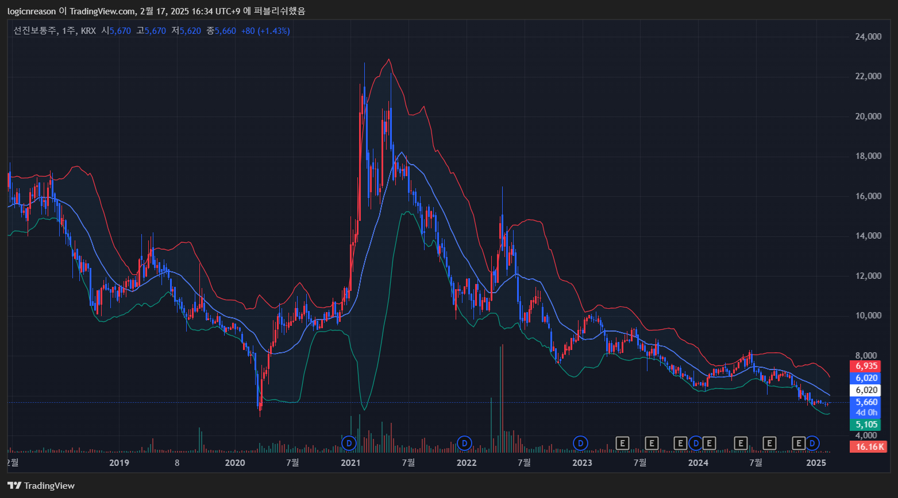
Task: Open first earnings E marker after 2023
Action: pyautogui.click(x=622, y=443)
